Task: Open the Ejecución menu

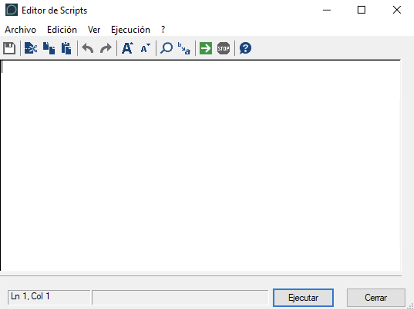Action: (130, 30)
